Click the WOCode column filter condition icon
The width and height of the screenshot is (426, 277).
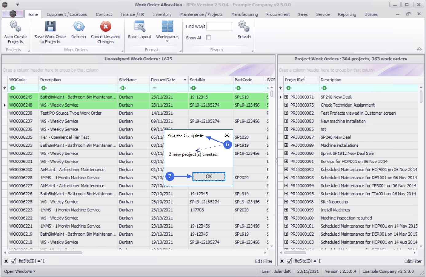[13, 88]
